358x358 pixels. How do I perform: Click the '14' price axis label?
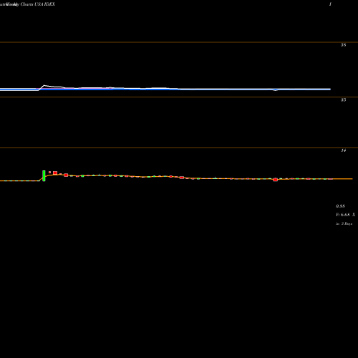tap(343, 150)
